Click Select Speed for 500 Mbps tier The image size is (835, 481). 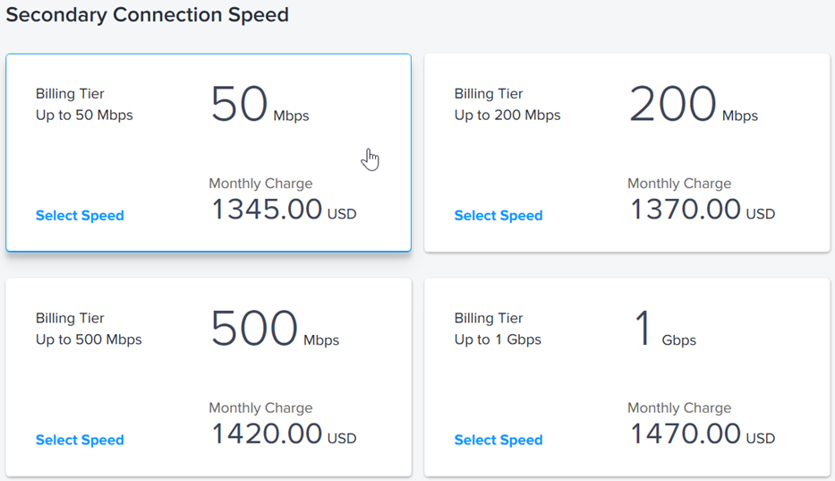[80, 440]
